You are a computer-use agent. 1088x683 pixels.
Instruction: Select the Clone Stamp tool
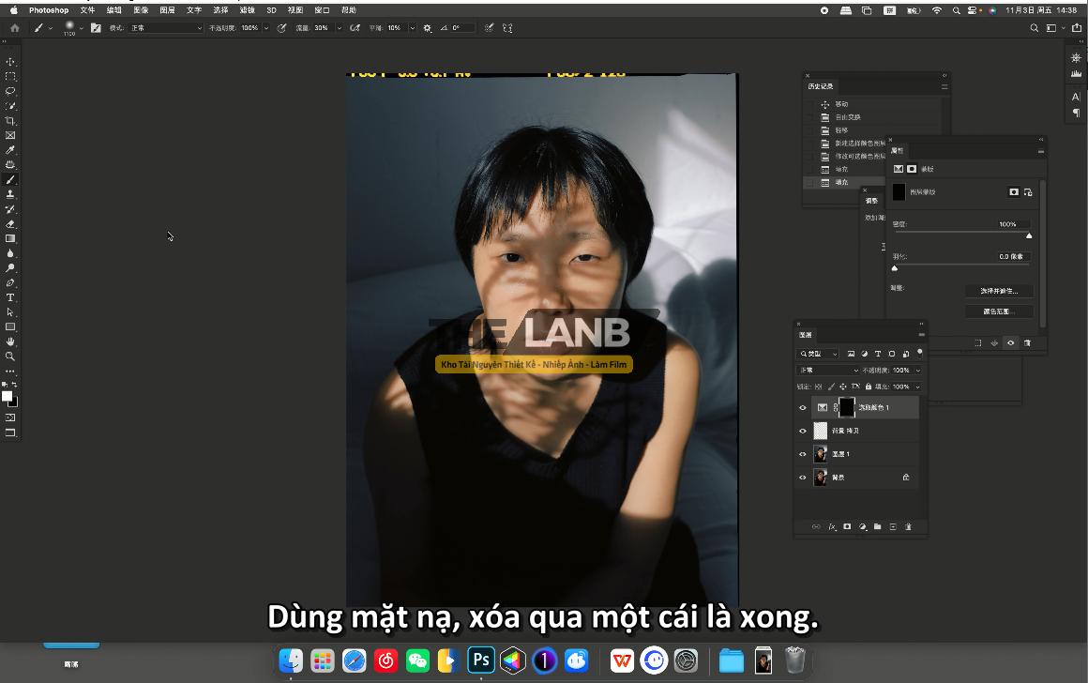point(10,194)
